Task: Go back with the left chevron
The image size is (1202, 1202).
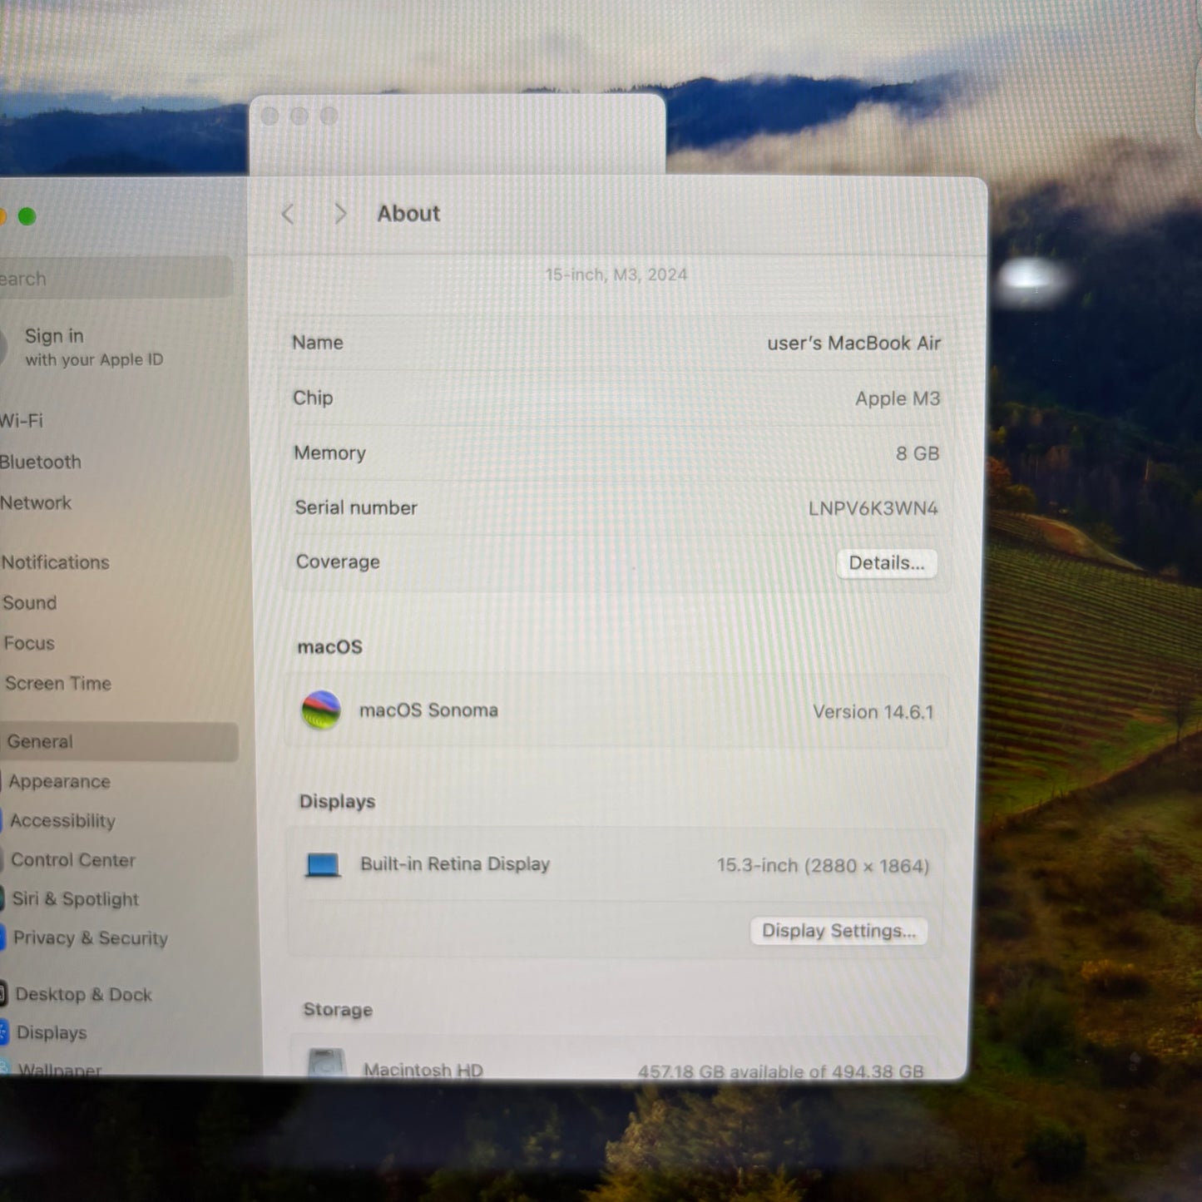Action: pos(289,215)
